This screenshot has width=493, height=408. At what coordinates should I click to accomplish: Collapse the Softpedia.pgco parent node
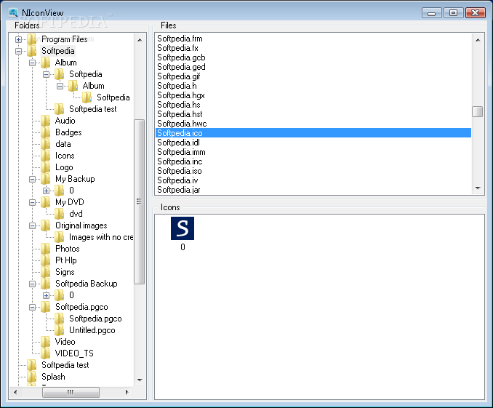click(32, 308)
